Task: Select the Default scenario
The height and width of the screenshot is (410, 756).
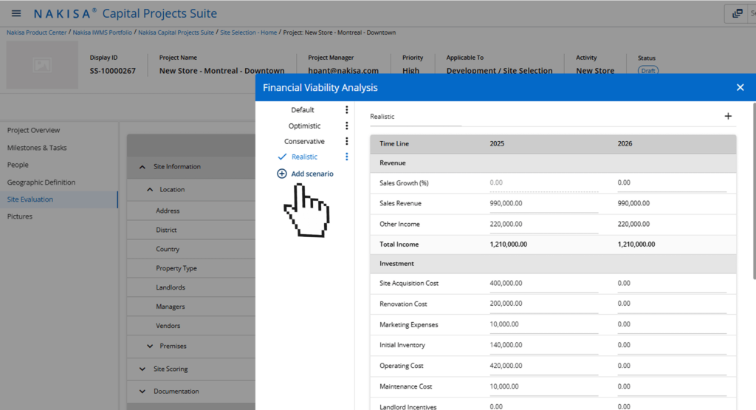Action: 302,110
